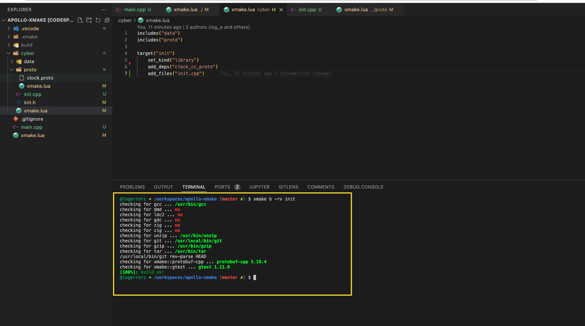Open the JUPYTER panel tab

point(259,187)
